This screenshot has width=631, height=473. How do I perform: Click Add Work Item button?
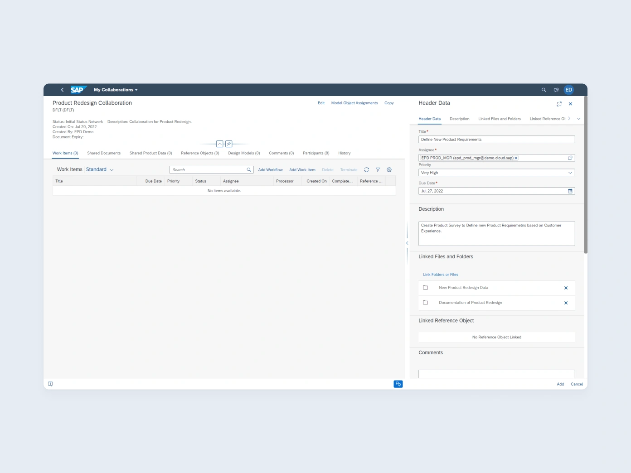(302, 170)
